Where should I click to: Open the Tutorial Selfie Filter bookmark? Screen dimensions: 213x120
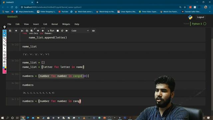tap(191, 12)
